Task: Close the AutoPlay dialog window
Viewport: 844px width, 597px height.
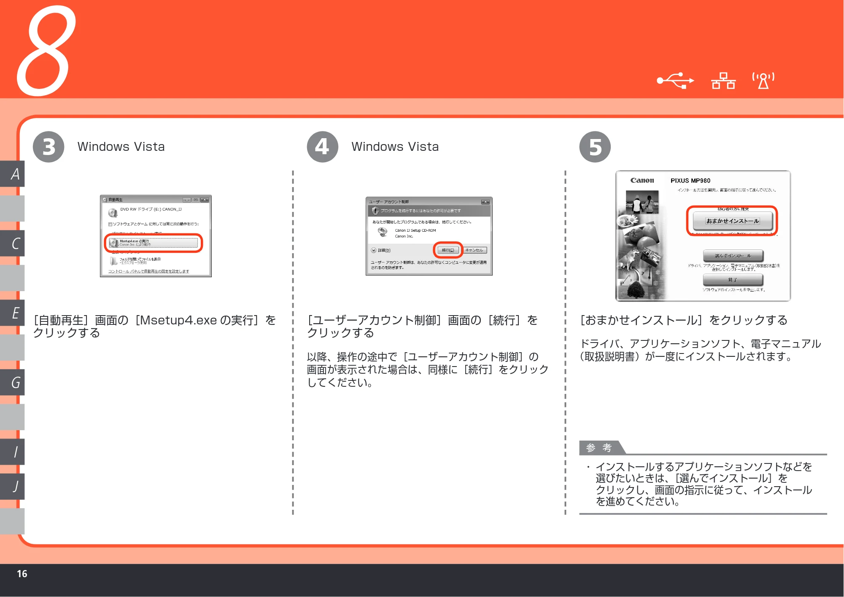Action: click(x=205, y=200)
